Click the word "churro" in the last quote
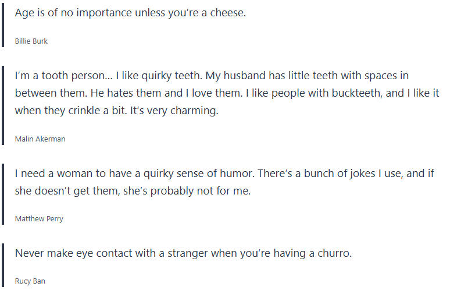 (x=333, y=253)
